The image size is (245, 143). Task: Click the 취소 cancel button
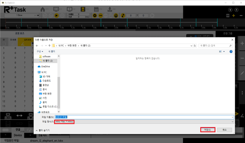224,130
